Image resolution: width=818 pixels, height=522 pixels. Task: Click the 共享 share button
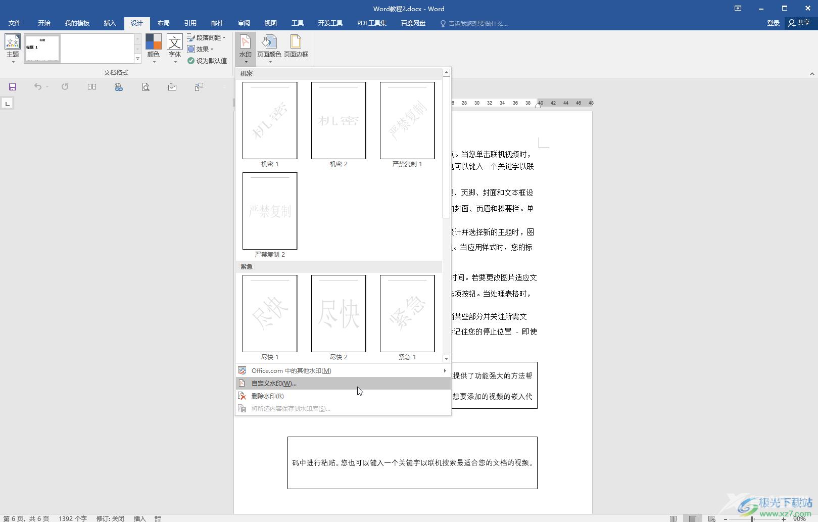[799, 23]
